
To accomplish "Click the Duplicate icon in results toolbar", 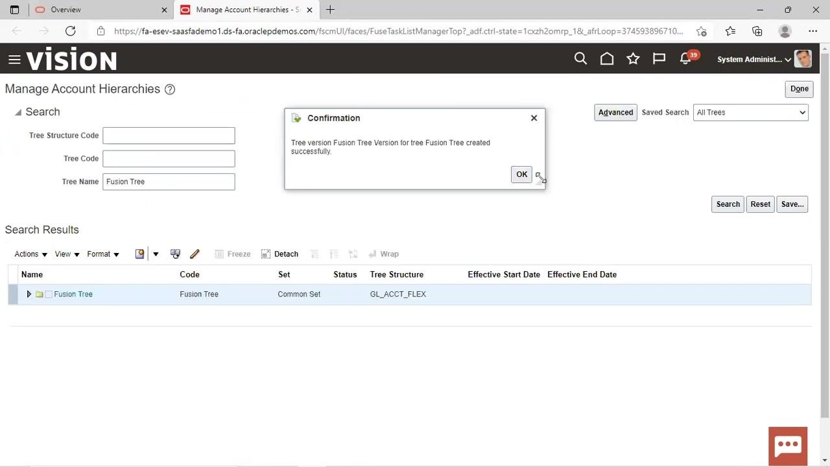I will (175, 254).
